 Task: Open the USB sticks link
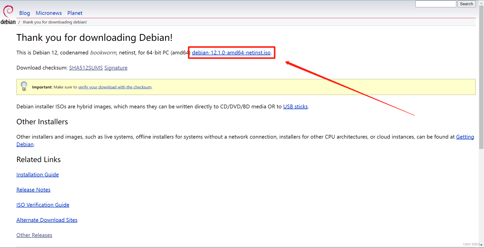(295, 107)
